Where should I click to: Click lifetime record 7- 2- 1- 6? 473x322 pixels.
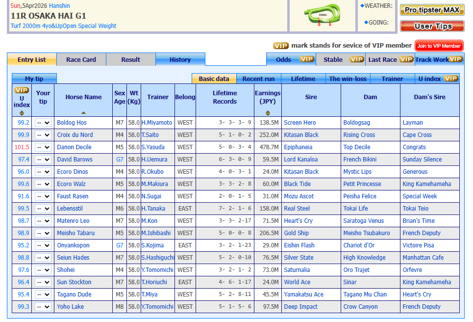point(235,209)
